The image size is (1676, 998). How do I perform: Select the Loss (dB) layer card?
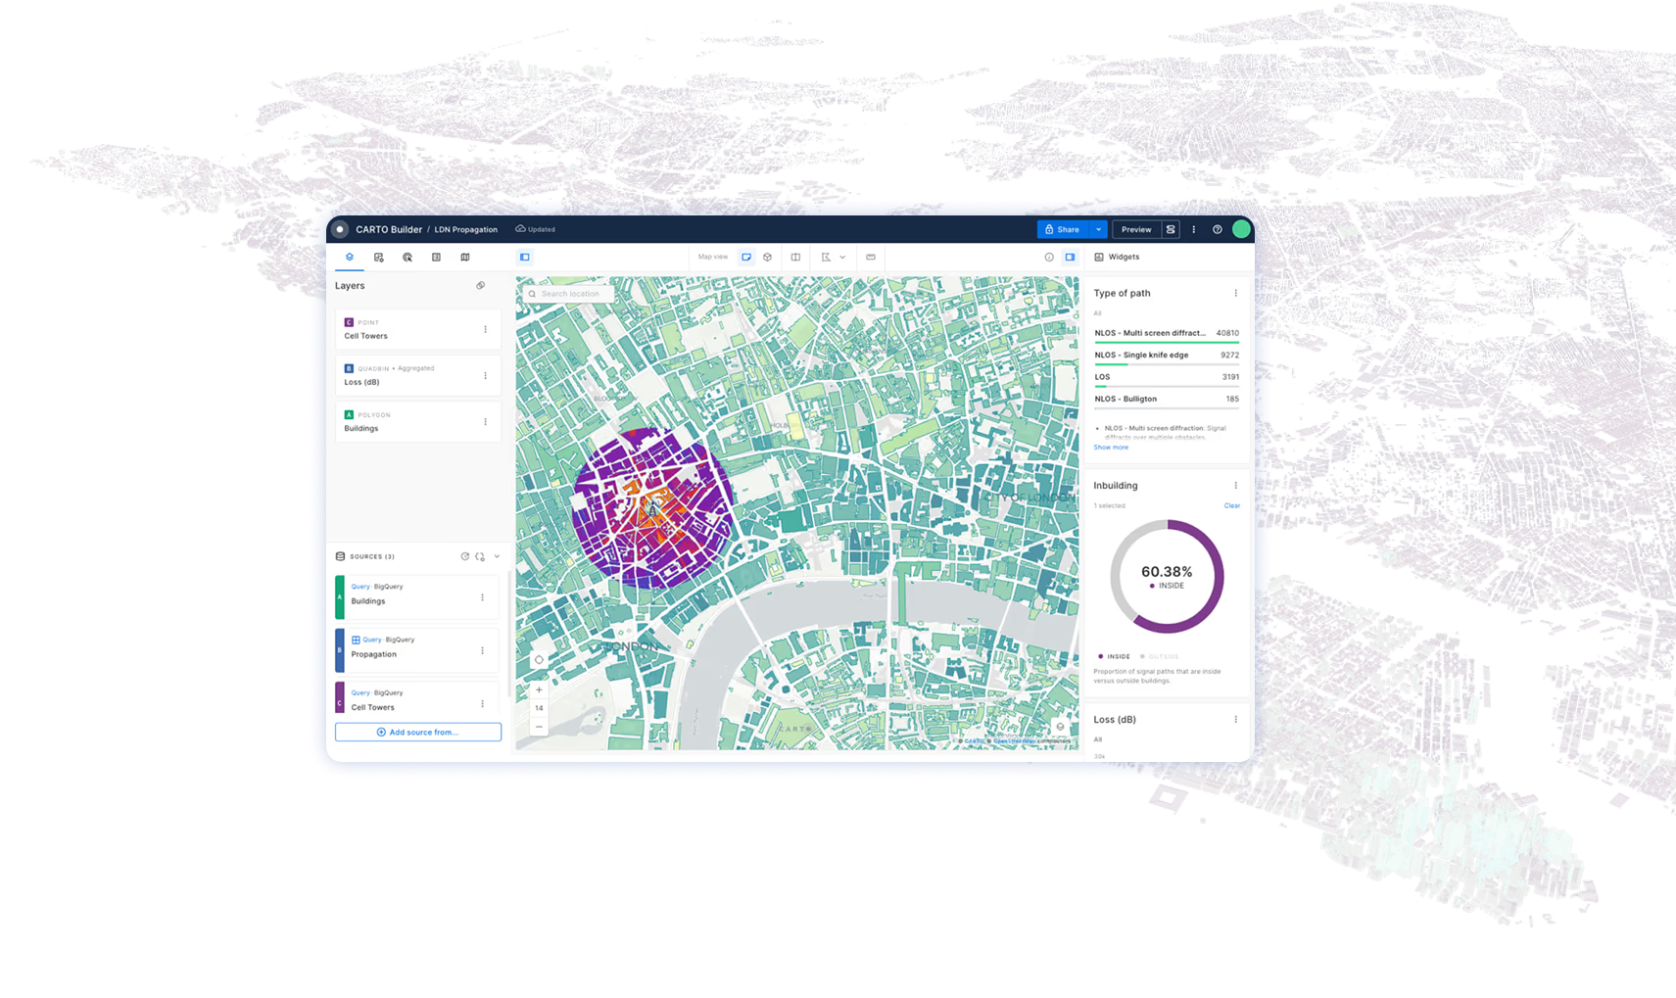click(x=418, y=375)
